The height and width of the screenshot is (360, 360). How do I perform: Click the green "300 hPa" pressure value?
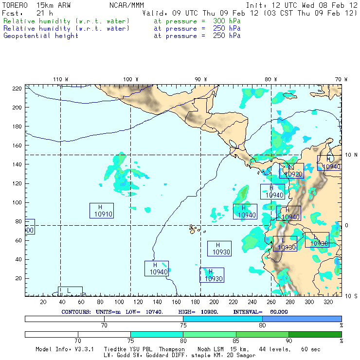point(227,21)
